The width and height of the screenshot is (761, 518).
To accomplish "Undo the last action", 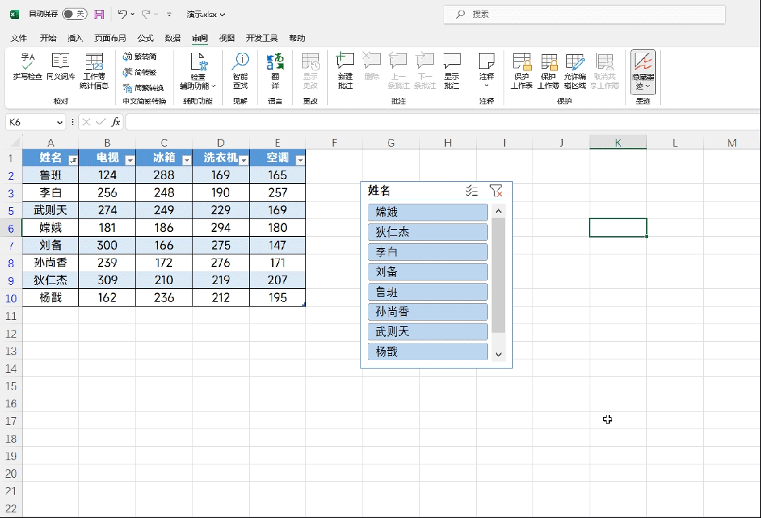I will pyautogui.click(x=122, y=14).
